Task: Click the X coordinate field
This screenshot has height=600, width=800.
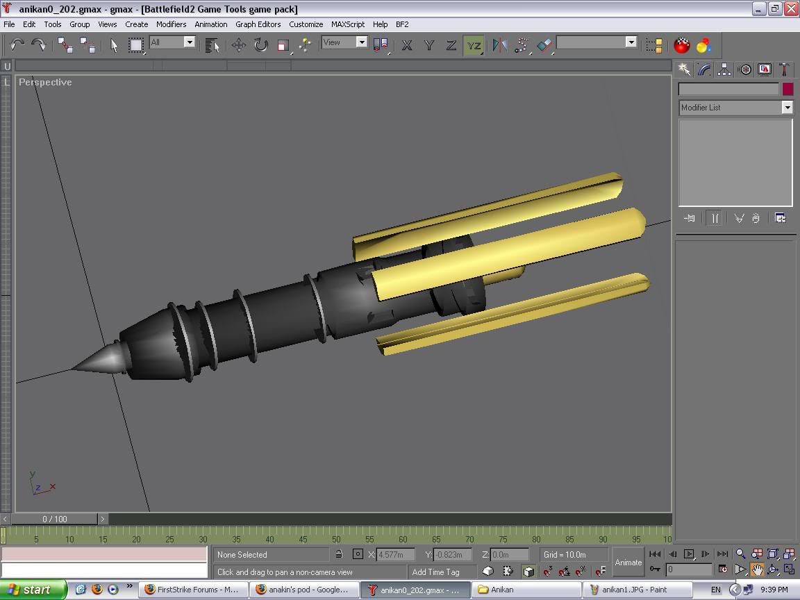Action: [395, 554]
